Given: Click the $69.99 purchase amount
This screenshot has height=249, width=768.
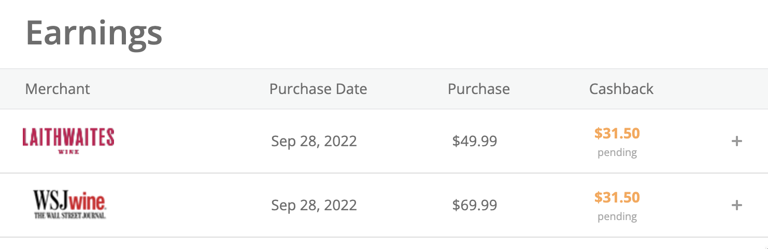Looking at the screenshot, I should 475,206.
